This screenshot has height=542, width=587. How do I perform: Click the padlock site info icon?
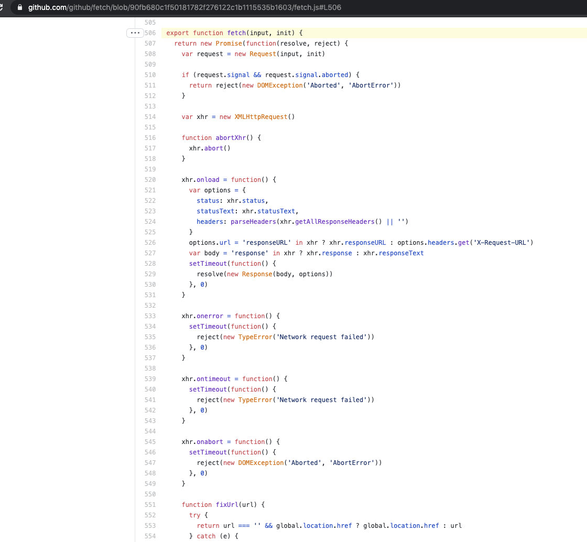point(20,8)
